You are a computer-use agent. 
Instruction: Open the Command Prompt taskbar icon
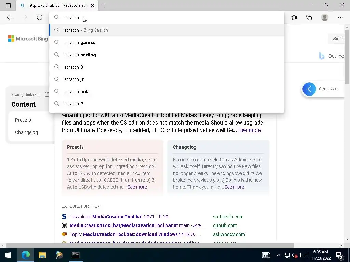[76, 255]
